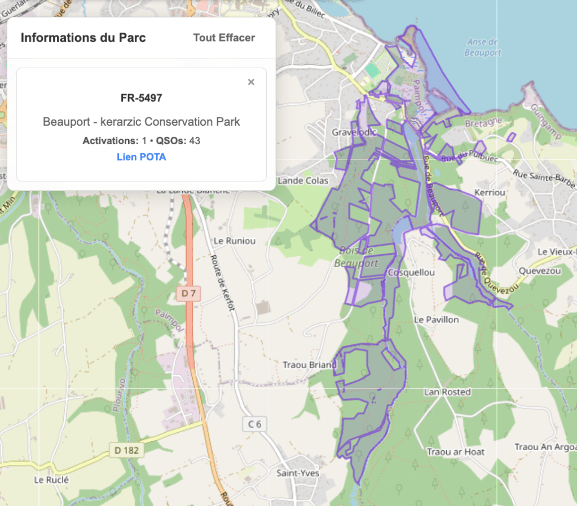Click the Traou Briand place label

coord(309,365)
